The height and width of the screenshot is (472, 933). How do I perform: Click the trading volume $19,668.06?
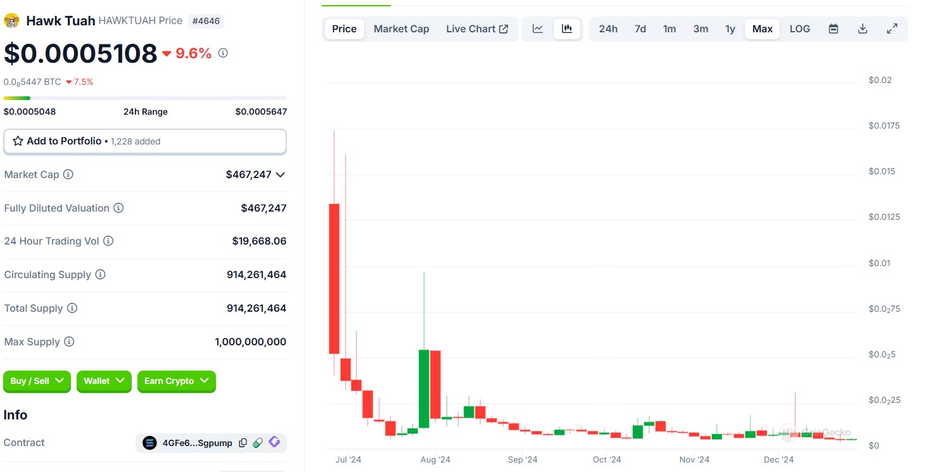tap(259, 241)
